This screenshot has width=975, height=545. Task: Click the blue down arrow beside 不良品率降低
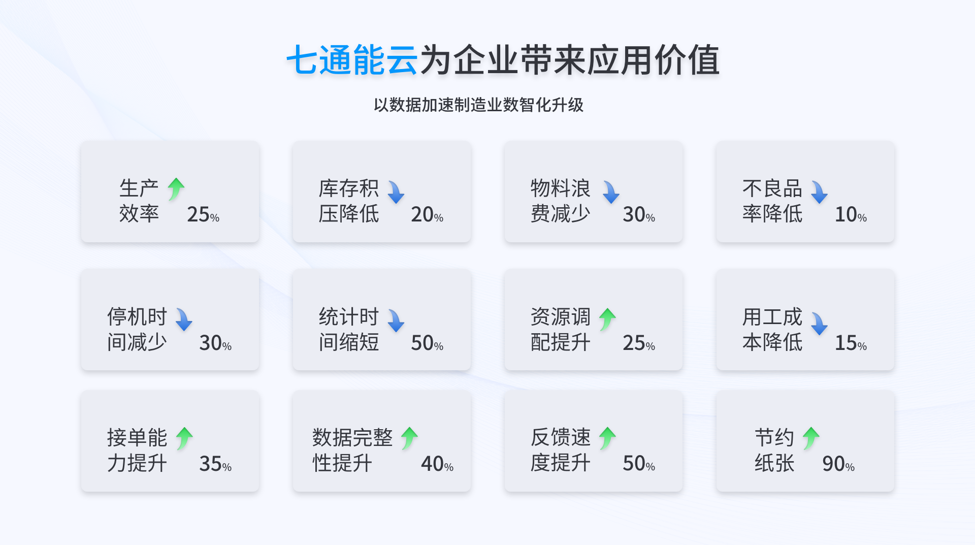click(x=819, y=192)
